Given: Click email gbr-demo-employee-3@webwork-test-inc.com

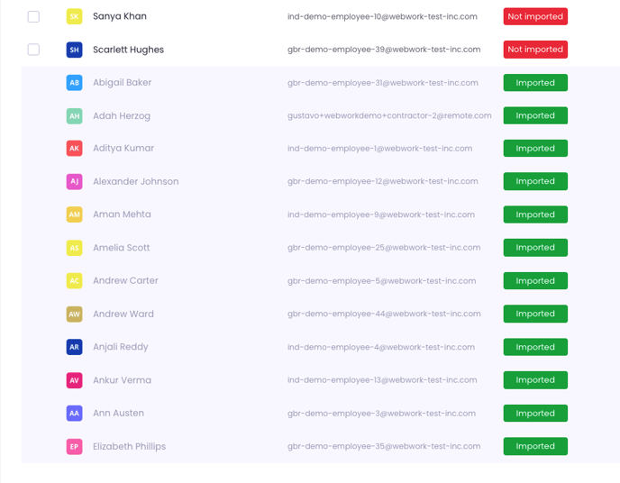Looking at the screenshot, I should (381, 413).
